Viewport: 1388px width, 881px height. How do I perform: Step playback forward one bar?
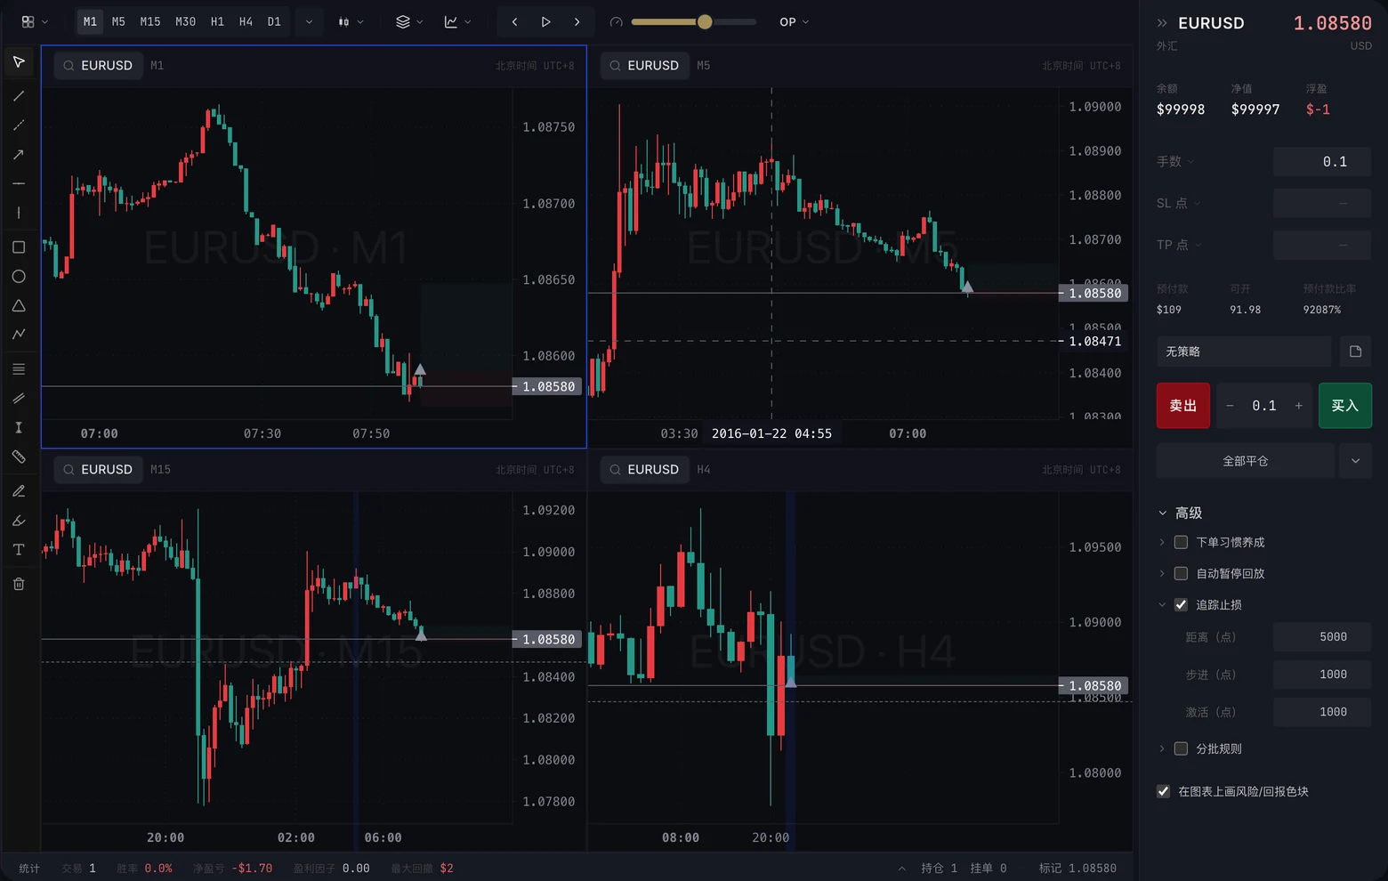coord(577,21)
